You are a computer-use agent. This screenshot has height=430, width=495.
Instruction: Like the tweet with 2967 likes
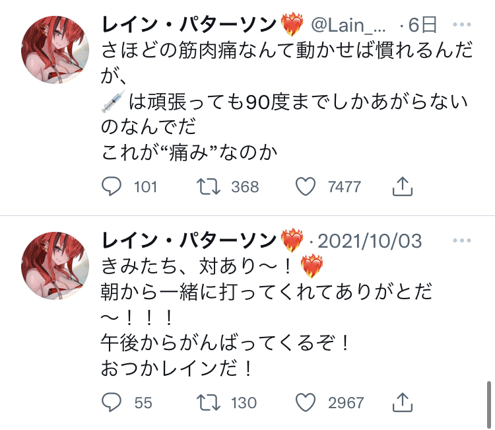pyautogui.click(x=306, y=402)
